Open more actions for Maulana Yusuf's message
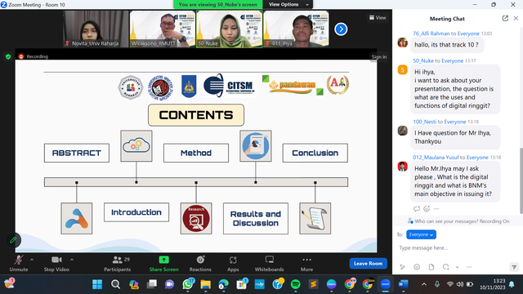 [436, 209]
